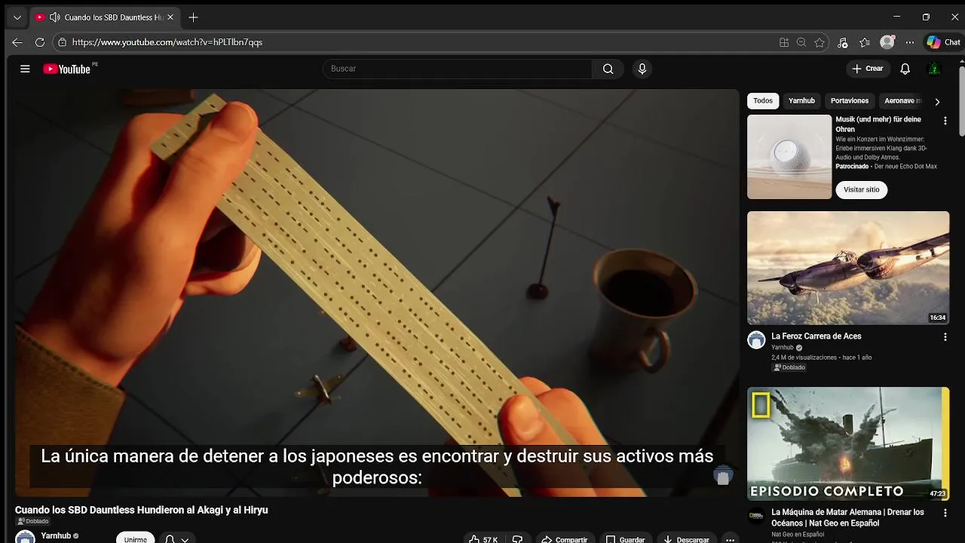
Task: Start voice search with microphone
Action: coord(642,69)
